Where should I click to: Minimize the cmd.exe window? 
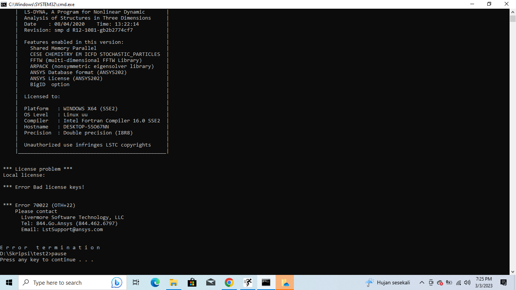(x=472, y=4)
